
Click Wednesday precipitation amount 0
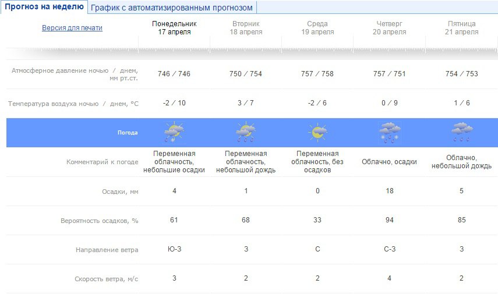(x=317, y=191)
